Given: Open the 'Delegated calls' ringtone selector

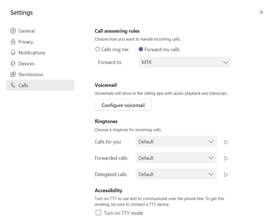Looking at the screenshot, I should (176, 174).
